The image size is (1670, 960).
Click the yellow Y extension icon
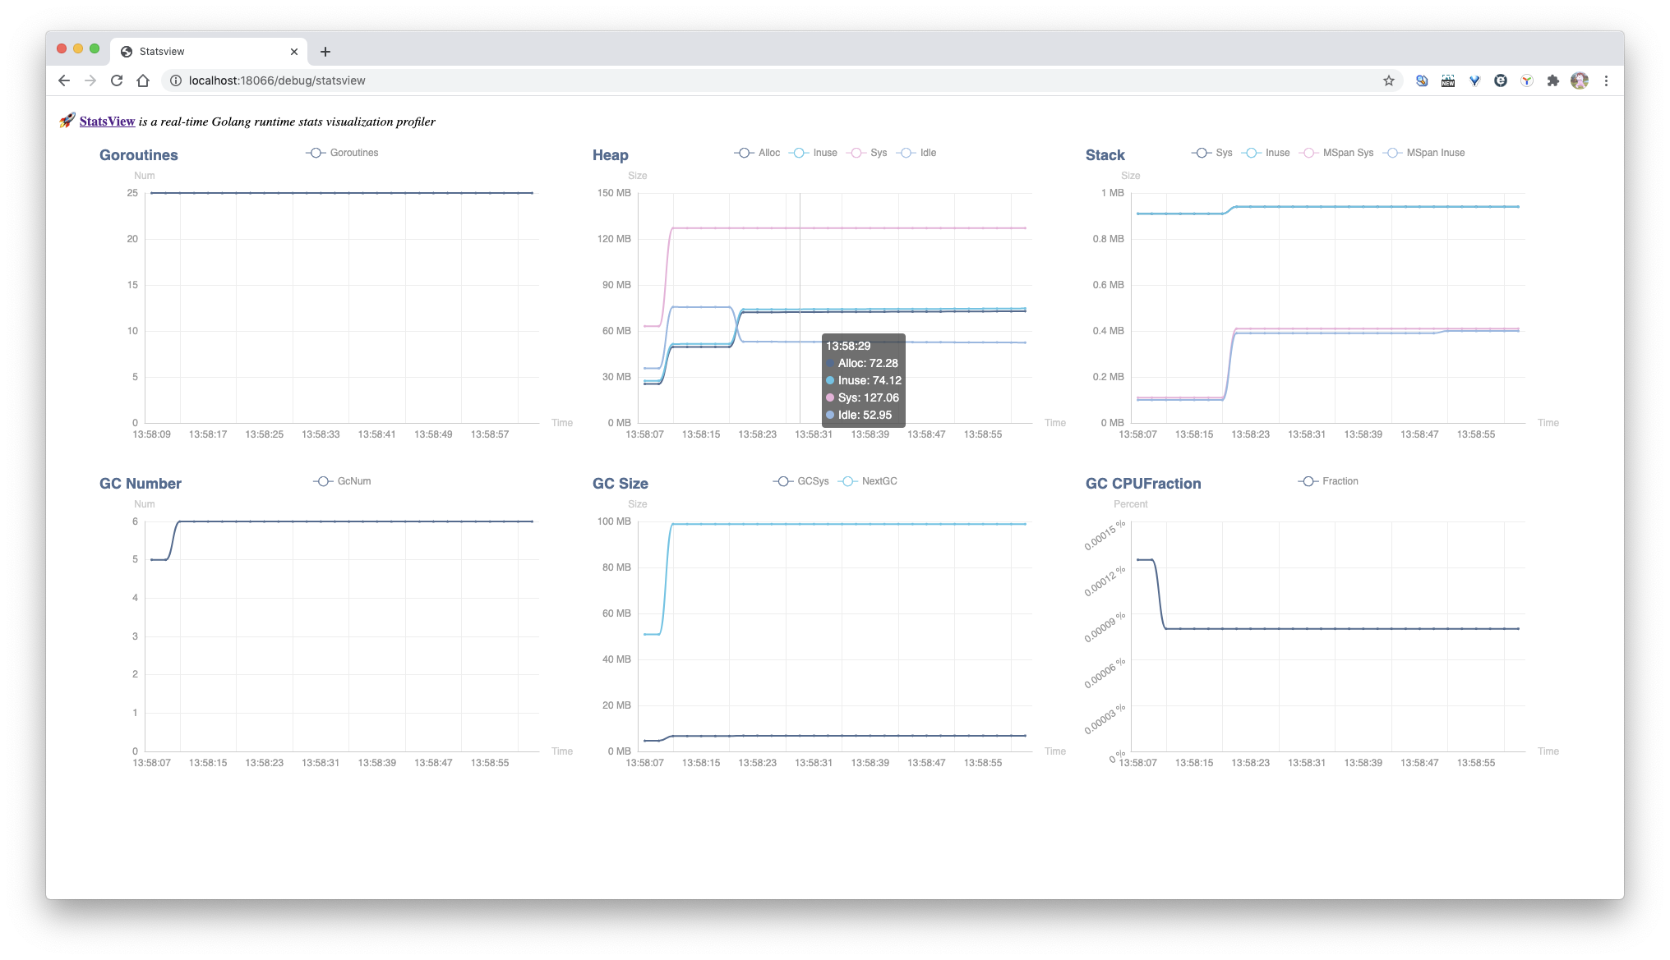tap(1527, 80)
